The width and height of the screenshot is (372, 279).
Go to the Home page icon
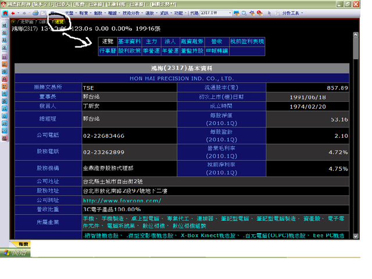pyautogui.click(x=5, y=13)
